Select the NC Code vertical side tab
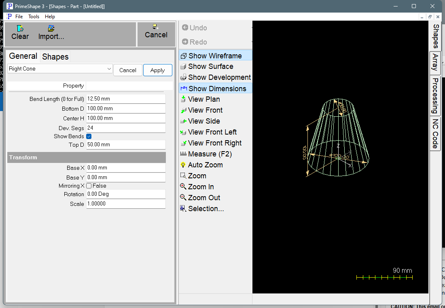Screen dimensions: 445x308 435,134
